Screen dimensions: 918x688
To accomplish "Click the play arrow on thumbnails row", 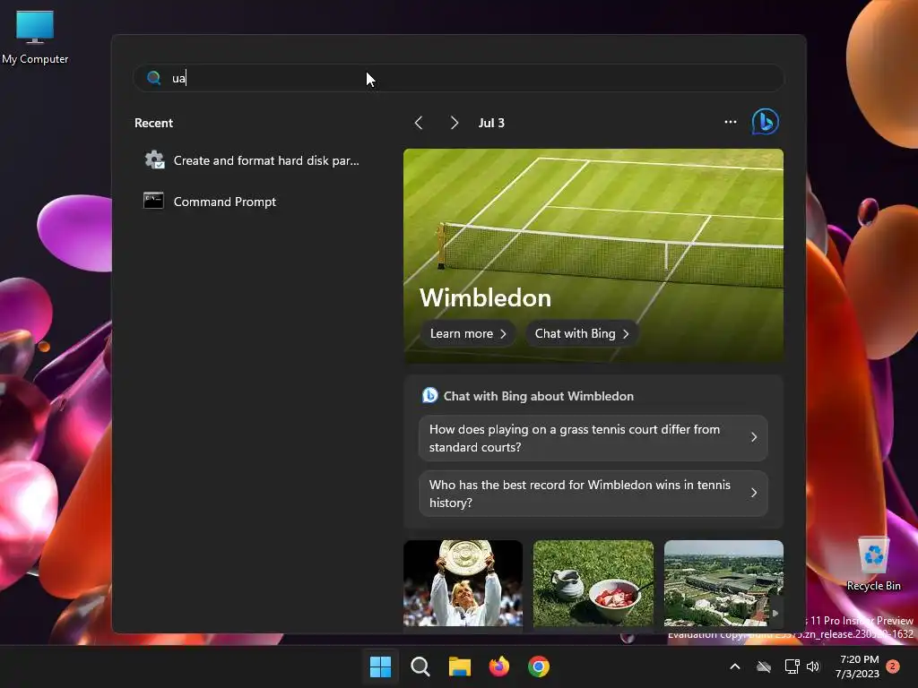I will coord(775,613).
